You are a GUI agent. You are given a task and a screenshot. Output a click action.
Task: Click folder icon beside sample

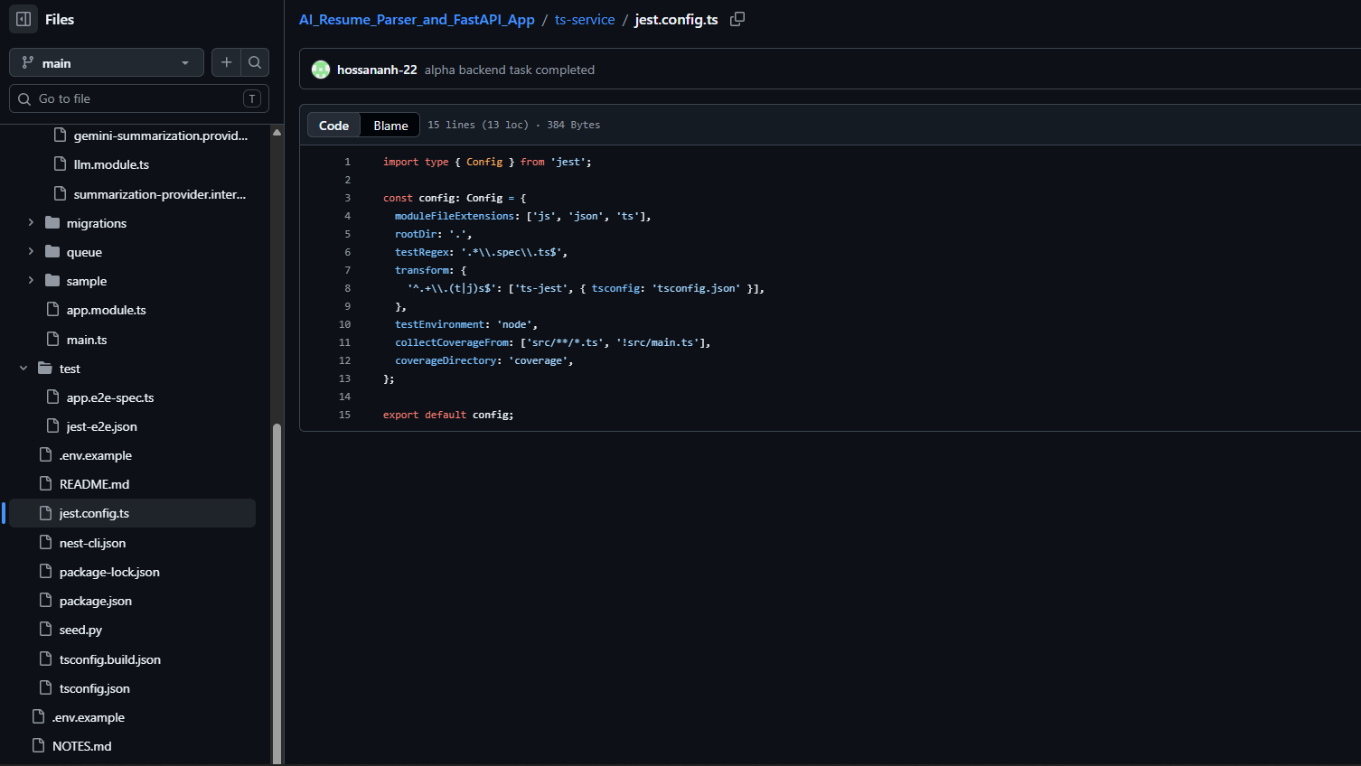coord(52,280)
